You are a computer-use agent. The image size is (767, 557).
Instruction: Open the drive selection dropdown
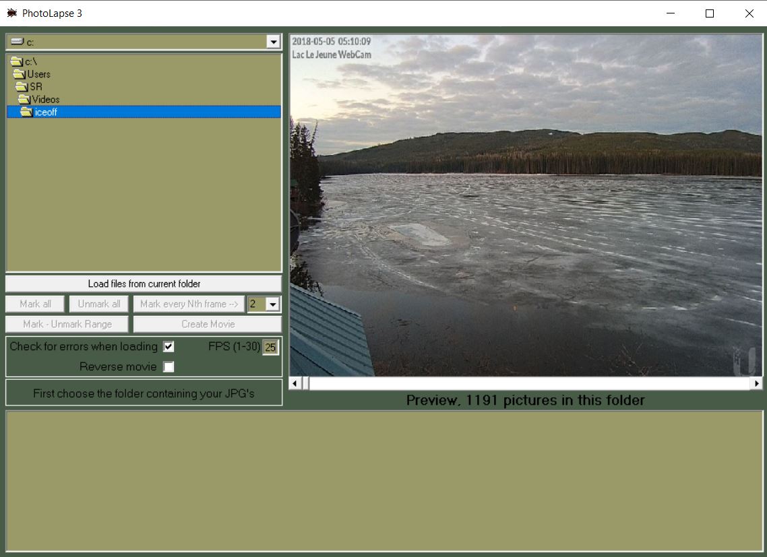[x=274, y=41]
